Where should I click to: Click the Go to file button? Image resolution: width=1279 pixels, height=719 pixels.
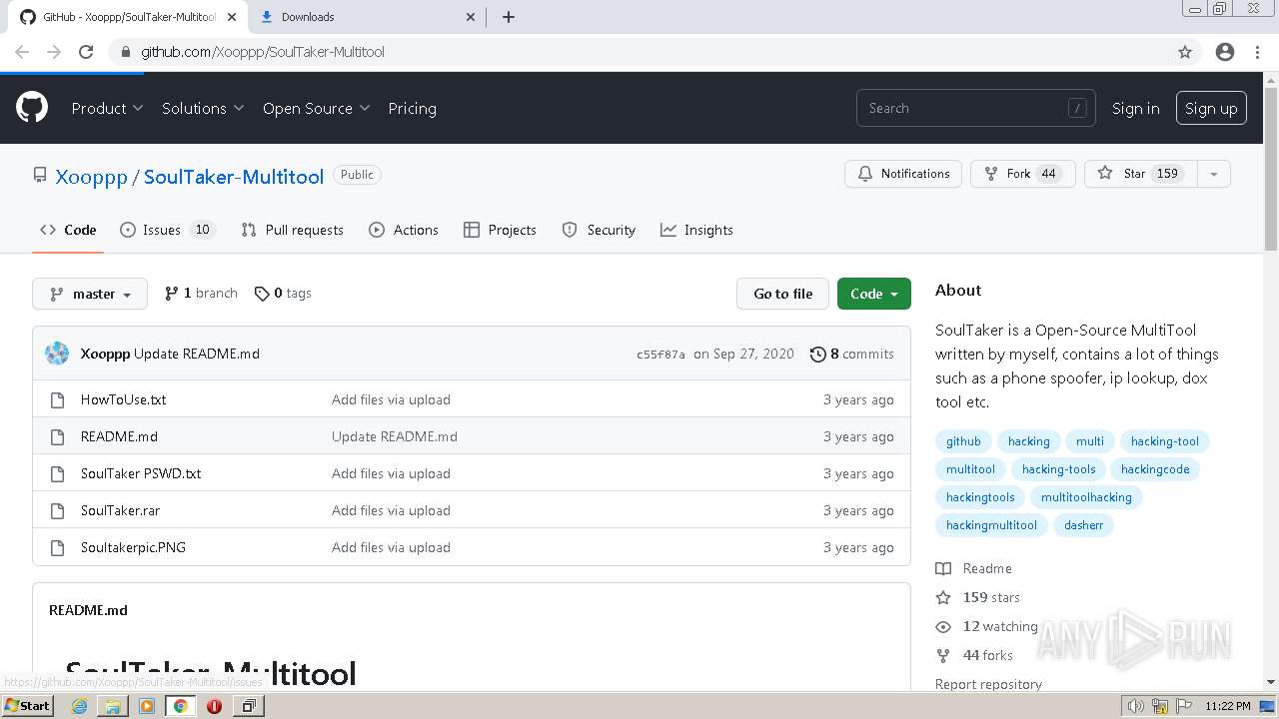click(x=783, y=294)
